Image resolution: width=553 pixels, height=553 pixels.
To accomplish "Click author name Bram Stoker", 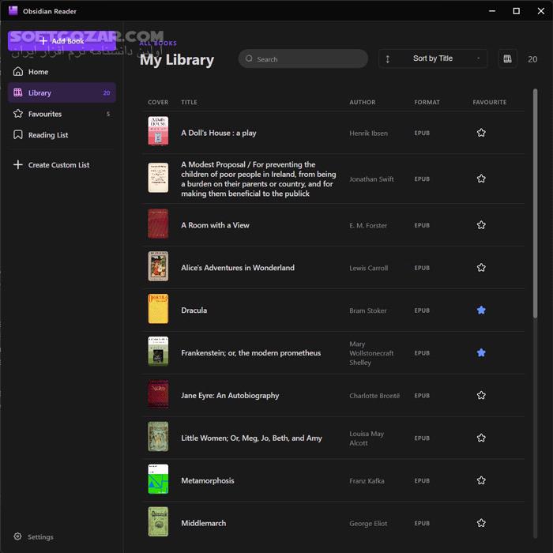I will pos(368,310).
